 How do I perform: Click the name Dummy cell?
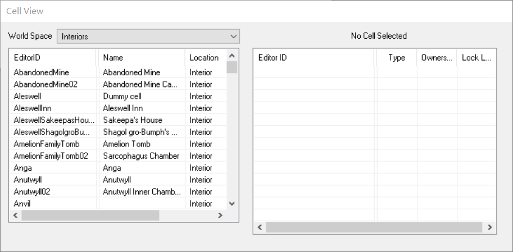[x=122, y=96]
